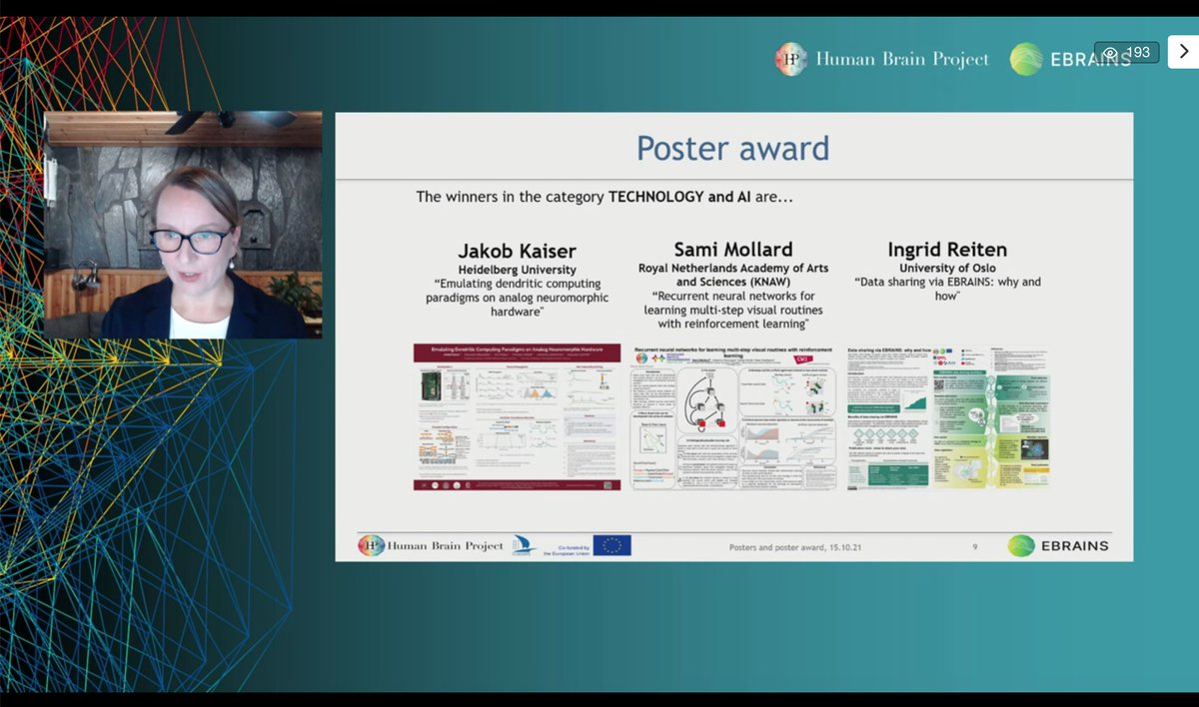This screenshot has height=707, width=1199.
Task: Click Jakob Kaiser's Heidelberg University entry
Action: tap(516, 269)
